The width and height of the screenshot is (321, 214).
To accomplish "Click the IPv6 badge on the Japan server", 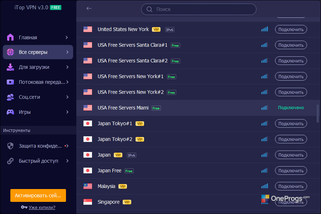I will pos(131,155).
